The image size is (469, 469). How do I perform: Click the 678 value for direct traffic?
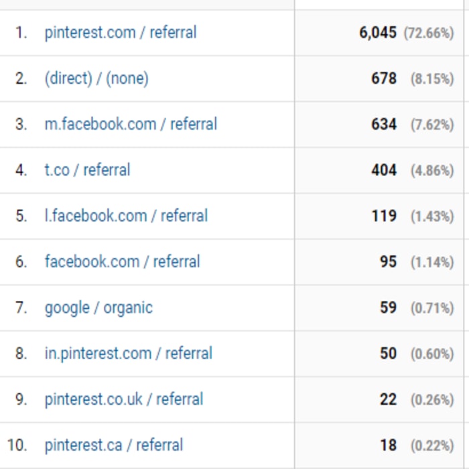pos(384,78)
